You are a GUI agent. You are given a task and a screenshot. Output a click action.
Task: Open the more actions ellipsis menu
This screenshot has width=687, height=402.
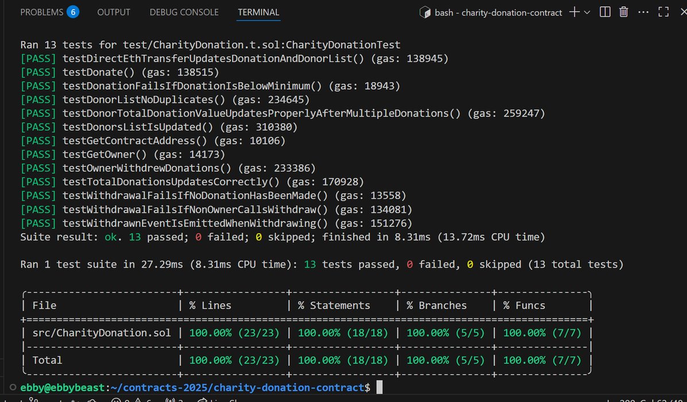coord(643,12)
